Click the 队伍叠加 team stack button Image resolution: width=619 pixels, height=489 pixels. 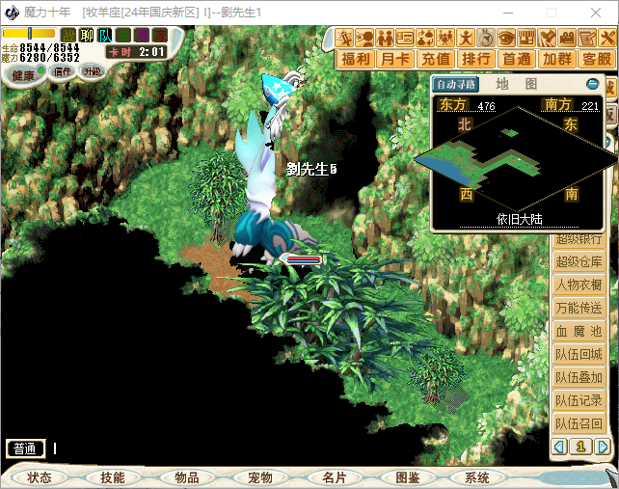click(x=579, y=378)
